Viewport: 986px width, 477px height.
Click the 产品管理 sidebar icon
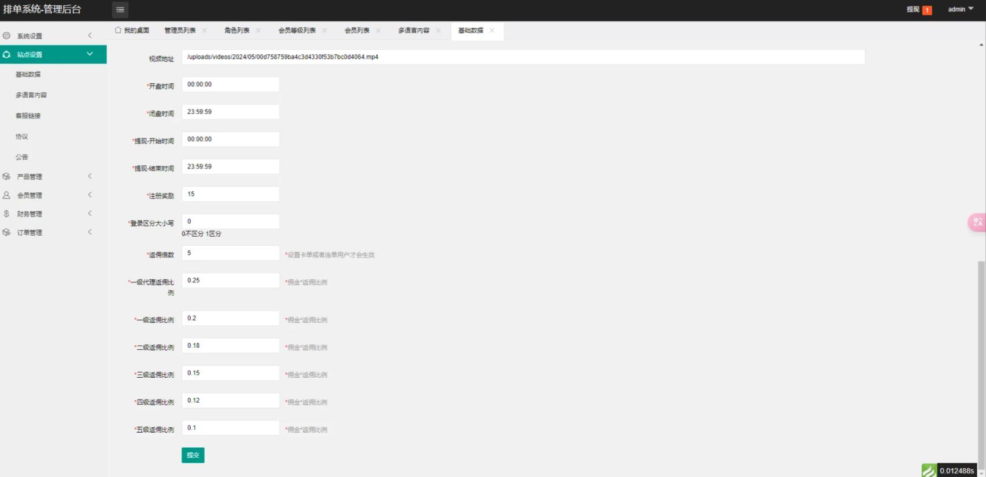pos(6,177)
